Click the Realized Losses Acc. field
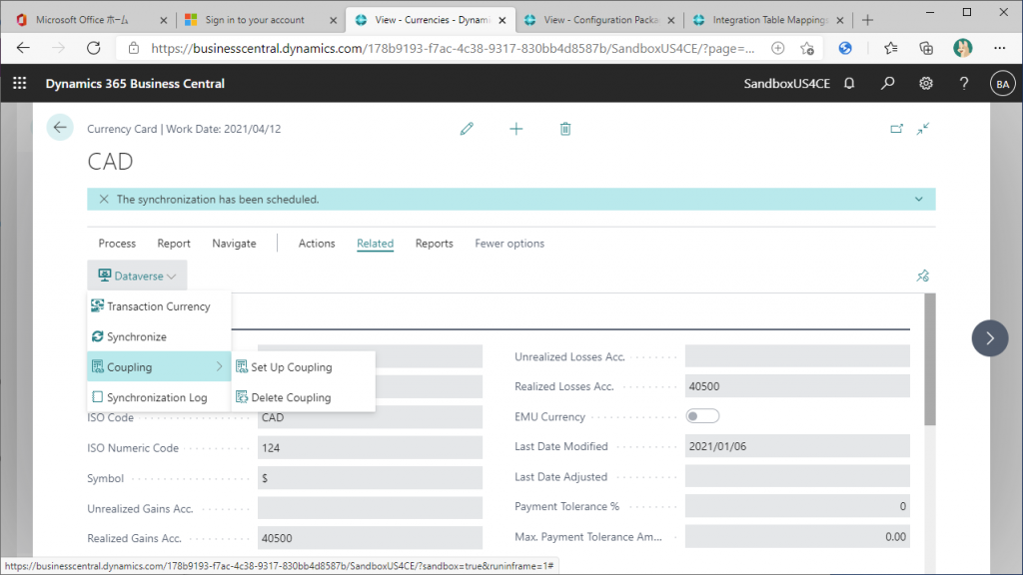Viewport: 1023px width, 575px height. tap(797, 386)
